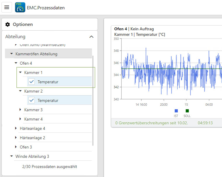This screenshot has height=177, width=222.
Task: Click the Optionen gear icon
Action: pos(8,24)
